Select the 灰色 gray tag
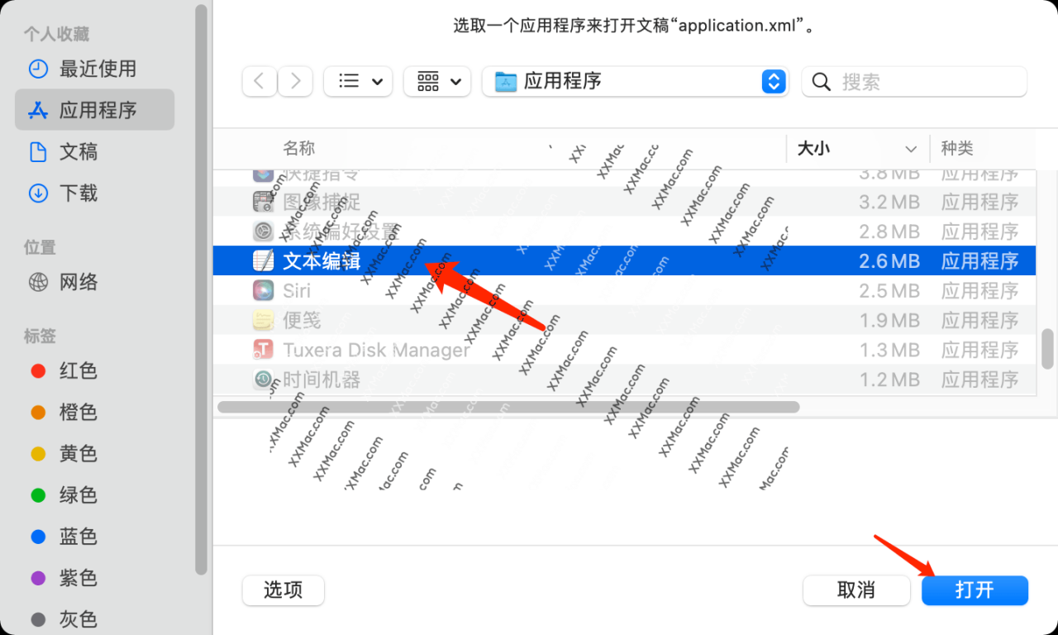The image size is (1058, 635). (x=64, y=618)
